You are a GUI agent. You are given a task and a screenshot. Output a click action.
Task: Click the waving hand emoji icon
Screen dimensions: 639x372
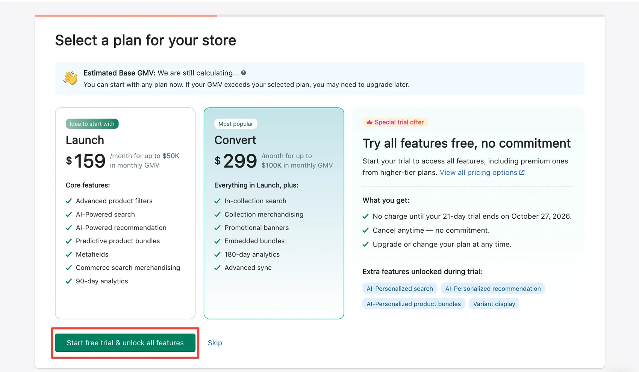click(x=70, y=78)
